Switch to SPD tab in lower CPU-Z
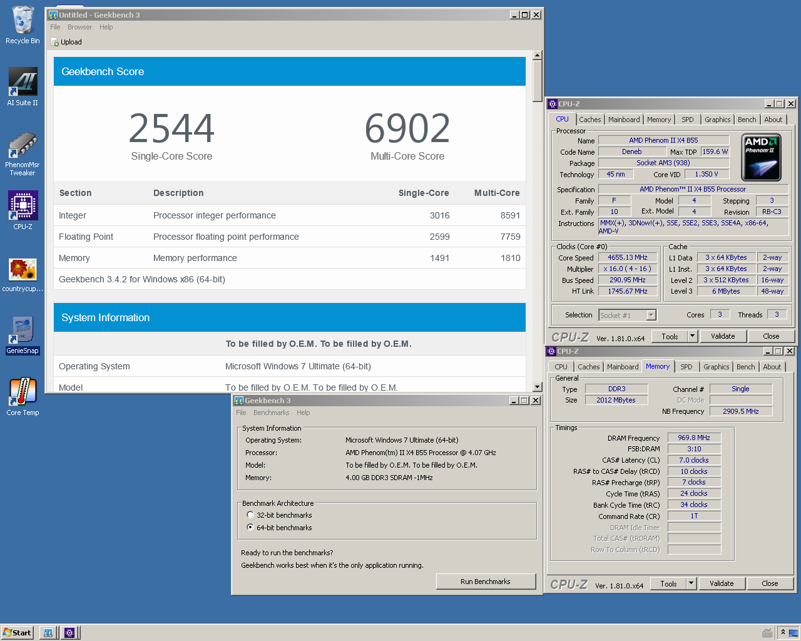The height and width of the screenshot is (641, 801). (x=686, y=367)
